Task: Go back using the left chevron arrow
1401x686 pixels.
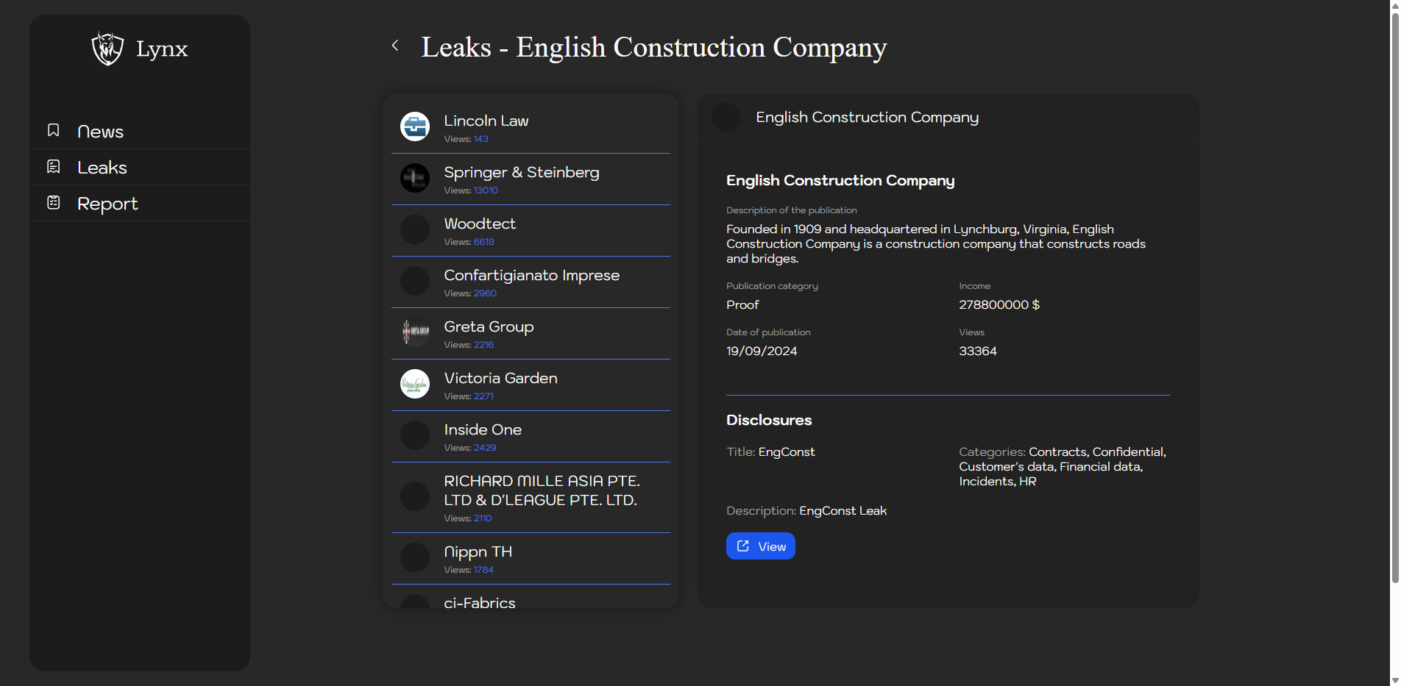Action: (395, 46)
